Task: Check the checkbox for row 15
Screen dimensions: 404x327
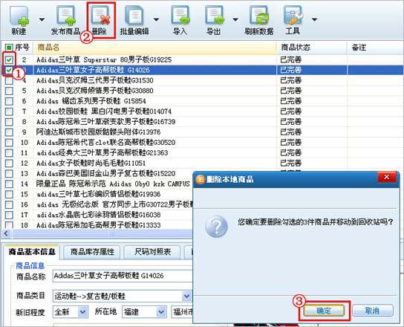Action: 9,194
